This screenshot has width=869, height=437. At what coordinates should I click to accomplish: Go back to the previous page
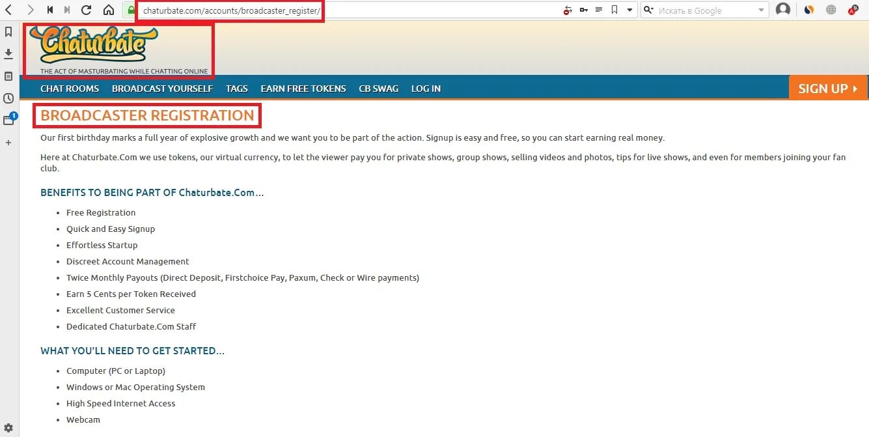click(x=8, y=10)
